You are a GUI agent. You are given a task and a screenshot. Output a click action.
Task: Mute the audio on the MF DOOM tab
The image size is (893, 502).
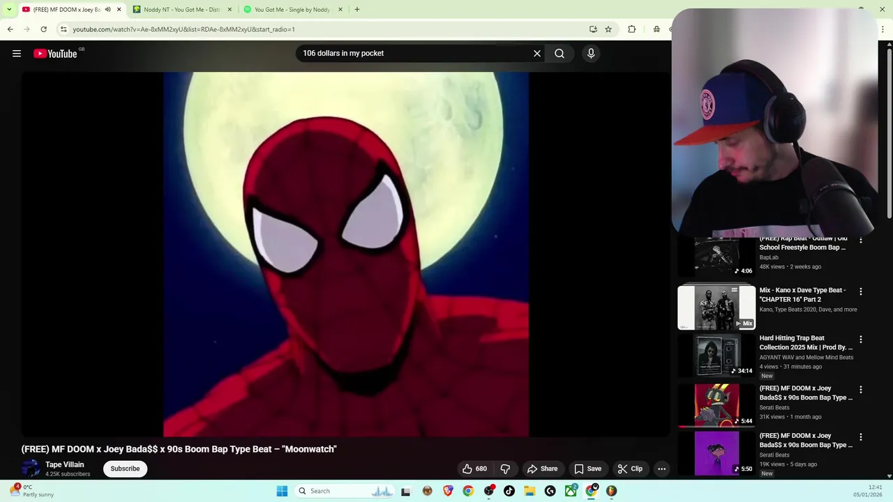coord(107,10)
